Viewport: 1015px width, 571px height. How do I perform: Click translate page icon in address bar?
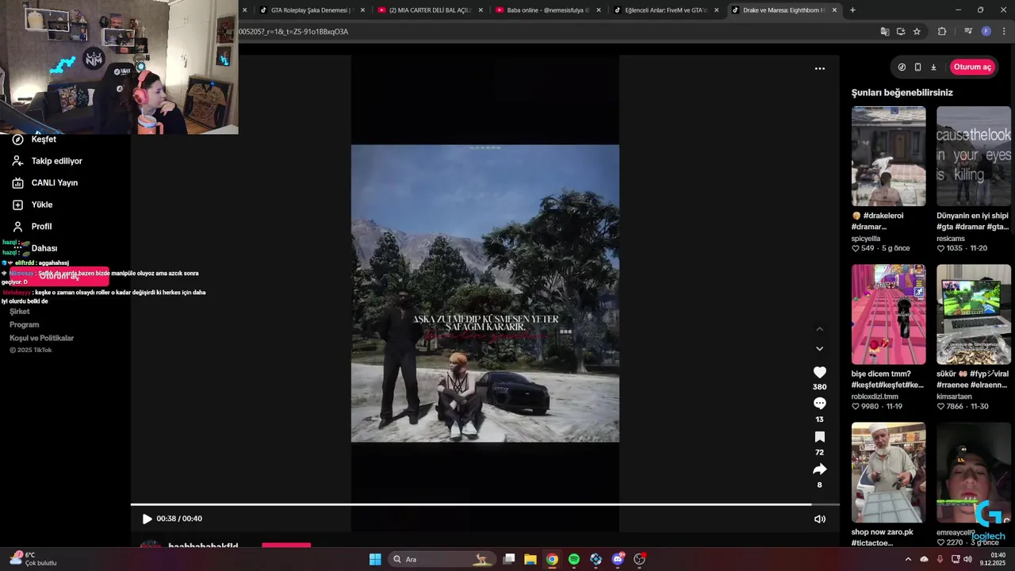click(x=885, y=32)
